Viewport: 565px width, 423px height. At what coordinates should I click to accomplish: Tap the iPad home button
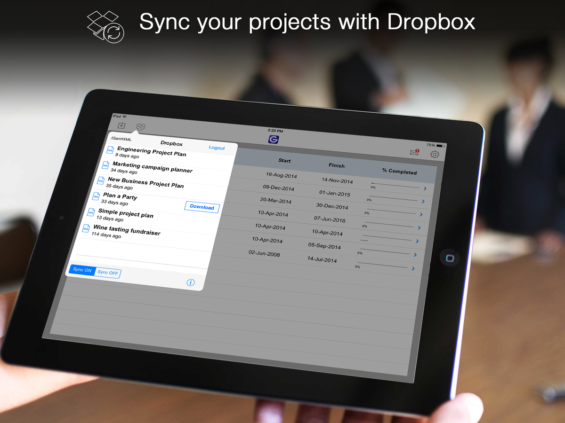pos(450,258)
